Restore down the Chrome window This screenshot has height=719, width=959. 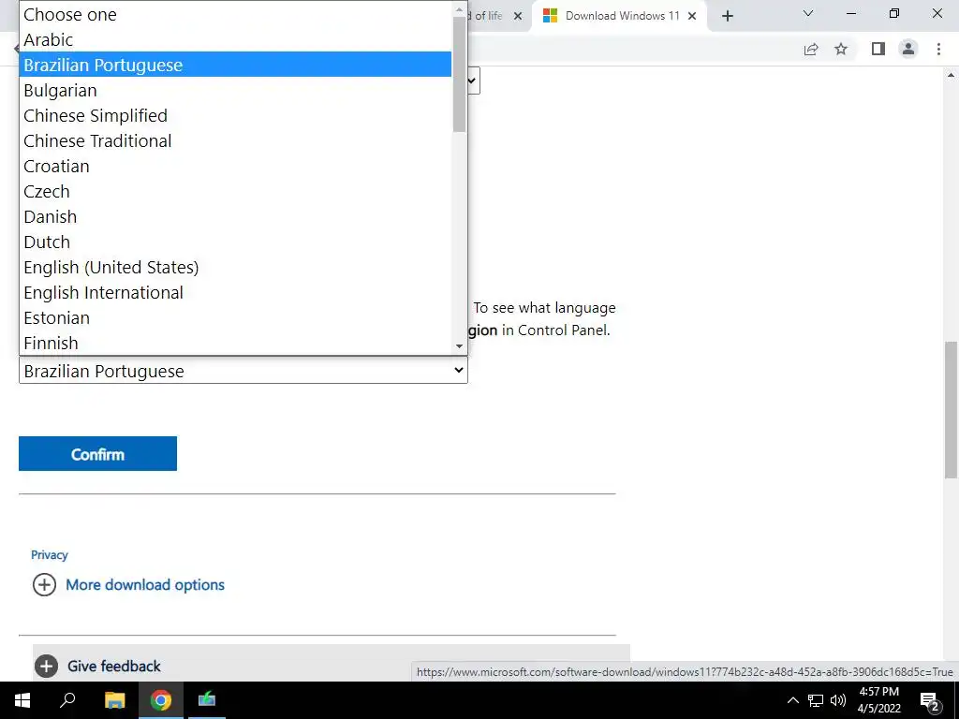point(894,13)
